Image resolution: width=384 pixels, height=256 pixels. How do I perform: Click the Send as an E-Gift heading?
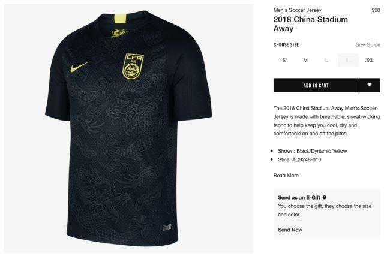pos(299,197)
